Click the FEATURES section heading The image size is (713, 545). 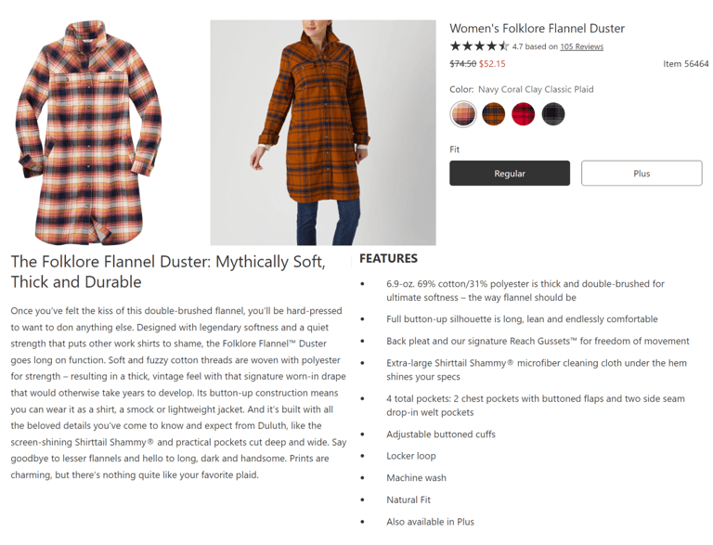(x=388, y=258)
